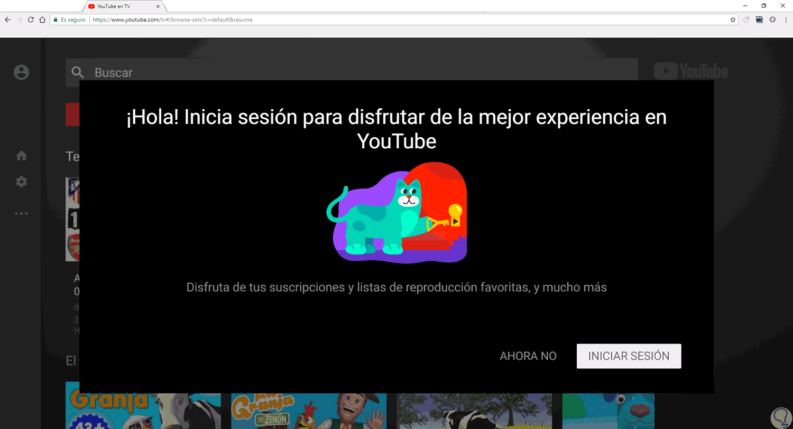The image size is (793, 429).
Task: Select the YouTube en TV browser tab
Action: coord(125,6)
